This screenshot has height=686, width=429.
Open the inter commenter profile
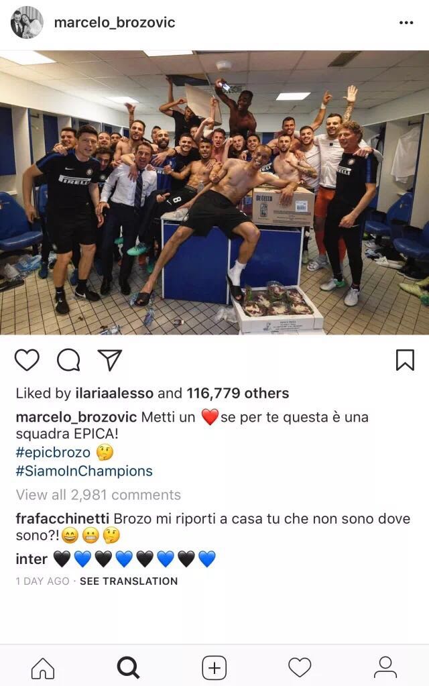pyautogui.click(x=32, y=559)
